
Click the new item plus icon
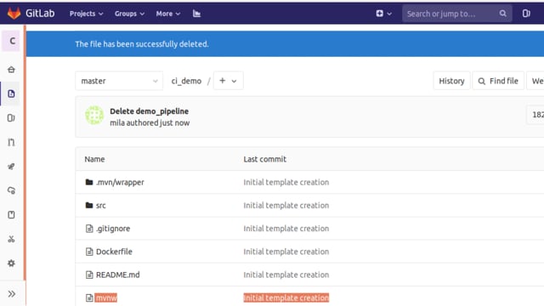[x=380, y=14]
